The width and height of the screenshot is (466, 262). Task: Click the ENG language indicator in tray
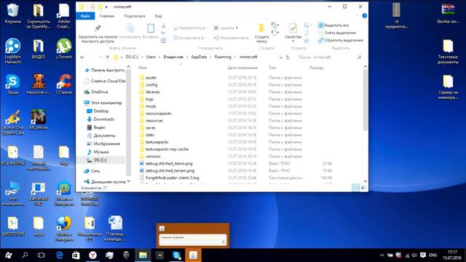[433, 255]
